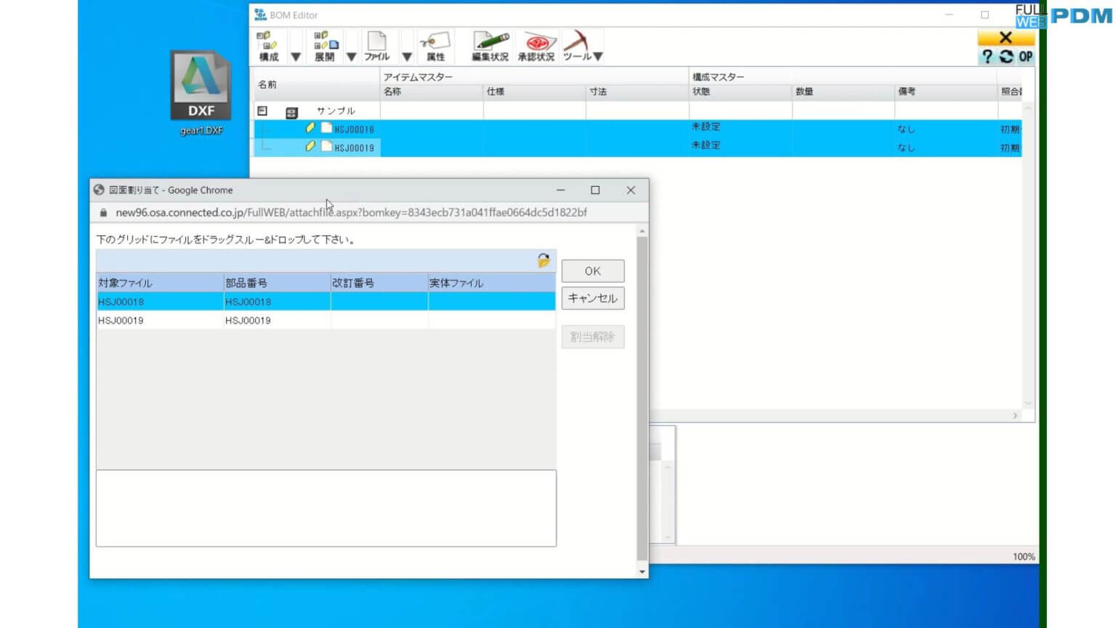Open 編集状況 (Edit Status) with pencil icon

(x=490, y=45)
